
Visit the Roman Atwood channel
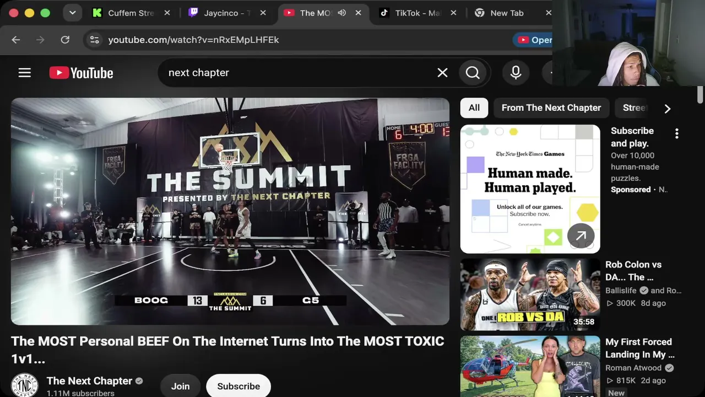(x=633, y=368)
